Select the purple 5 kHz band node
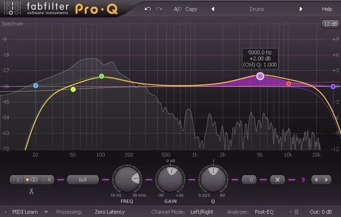This screenshot has height=217, width=341. tap(260, 76)
